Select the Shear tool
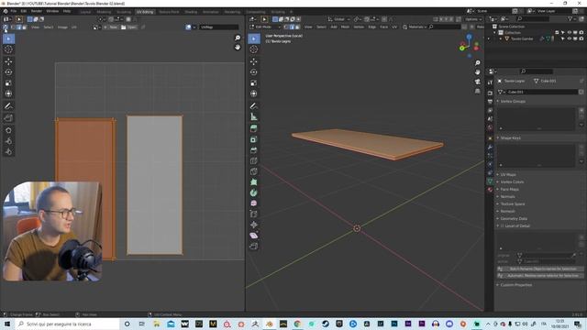 coord(254,236)
